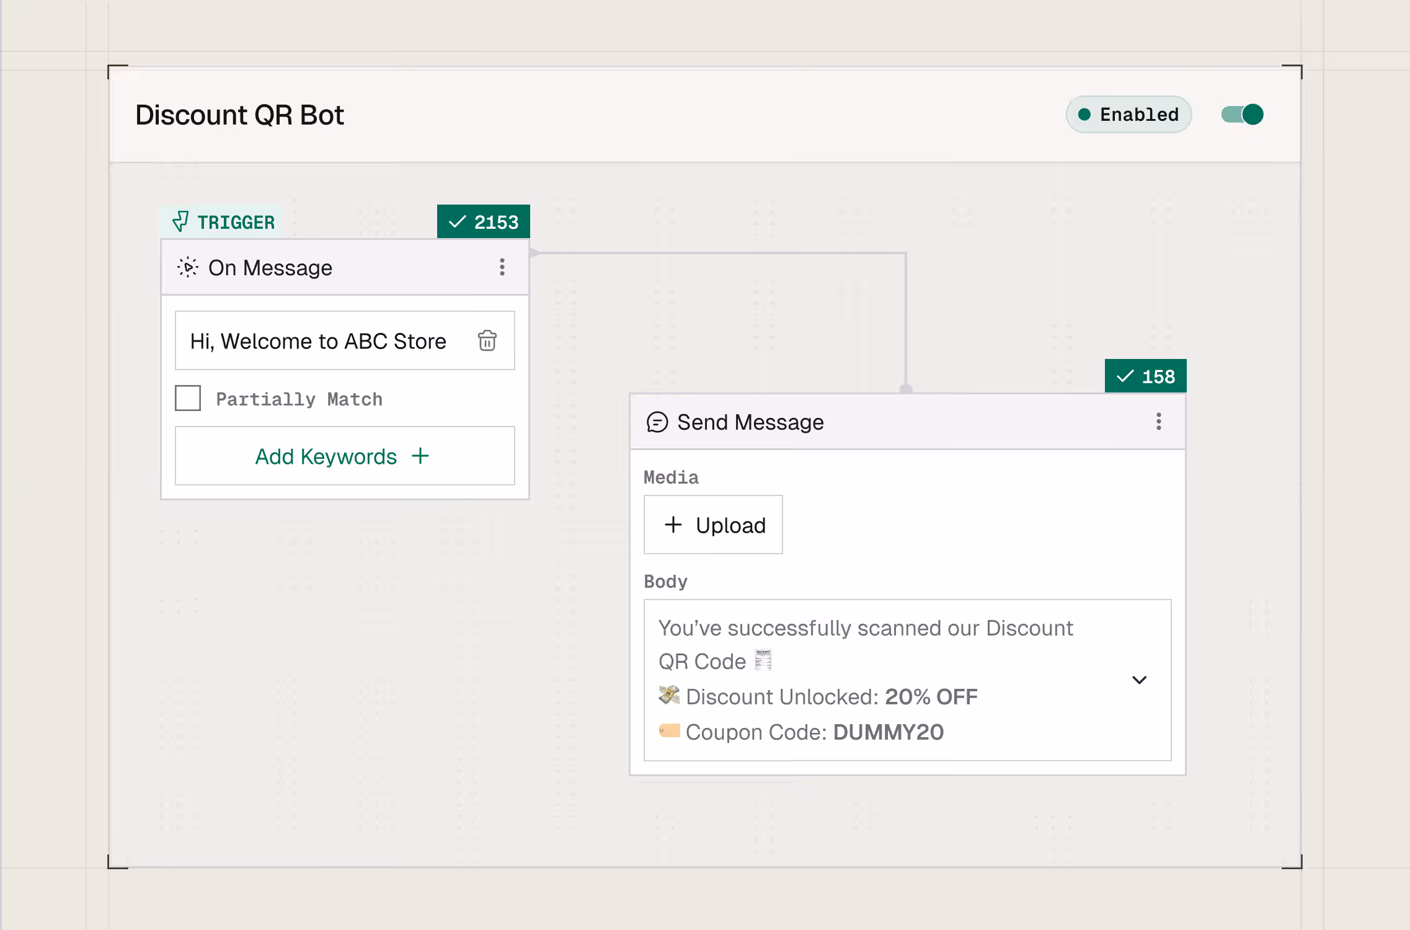Switch off the bot enabled toggle

pyautogui.click(x=1242, y=115)
